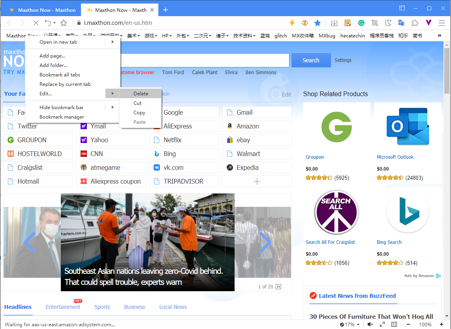Screen dimensions: 451x329
Task: Select Replace by current tab entry
Action: [72, 84]
